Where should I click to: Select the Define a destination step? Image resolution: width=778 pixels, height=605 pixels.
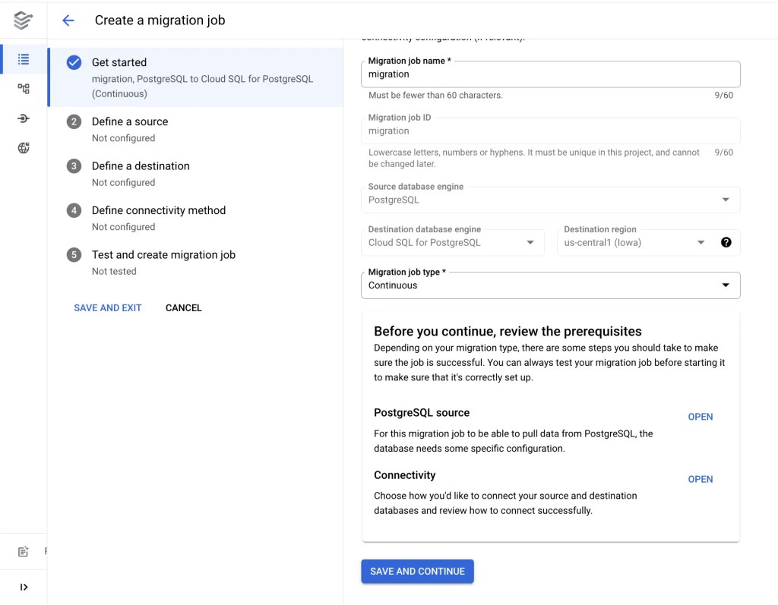pos(141,165)
